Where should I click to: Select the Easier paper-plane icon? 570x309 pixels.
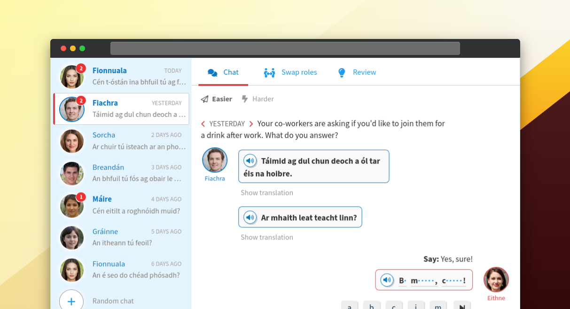click(x=204, y=99)
